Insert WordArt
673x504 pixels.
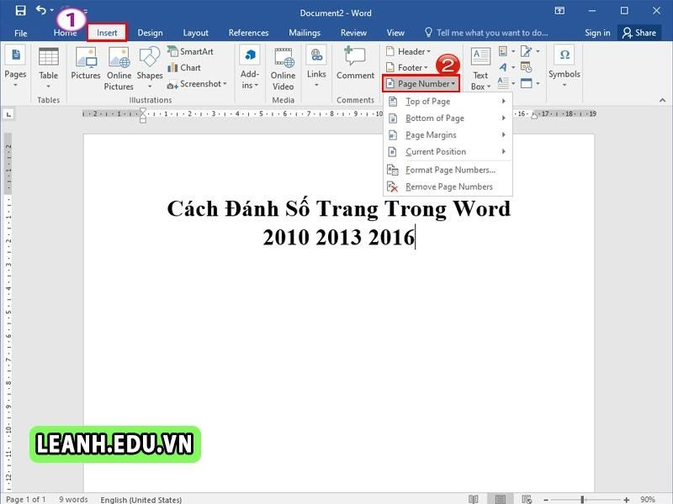(506, 67)
